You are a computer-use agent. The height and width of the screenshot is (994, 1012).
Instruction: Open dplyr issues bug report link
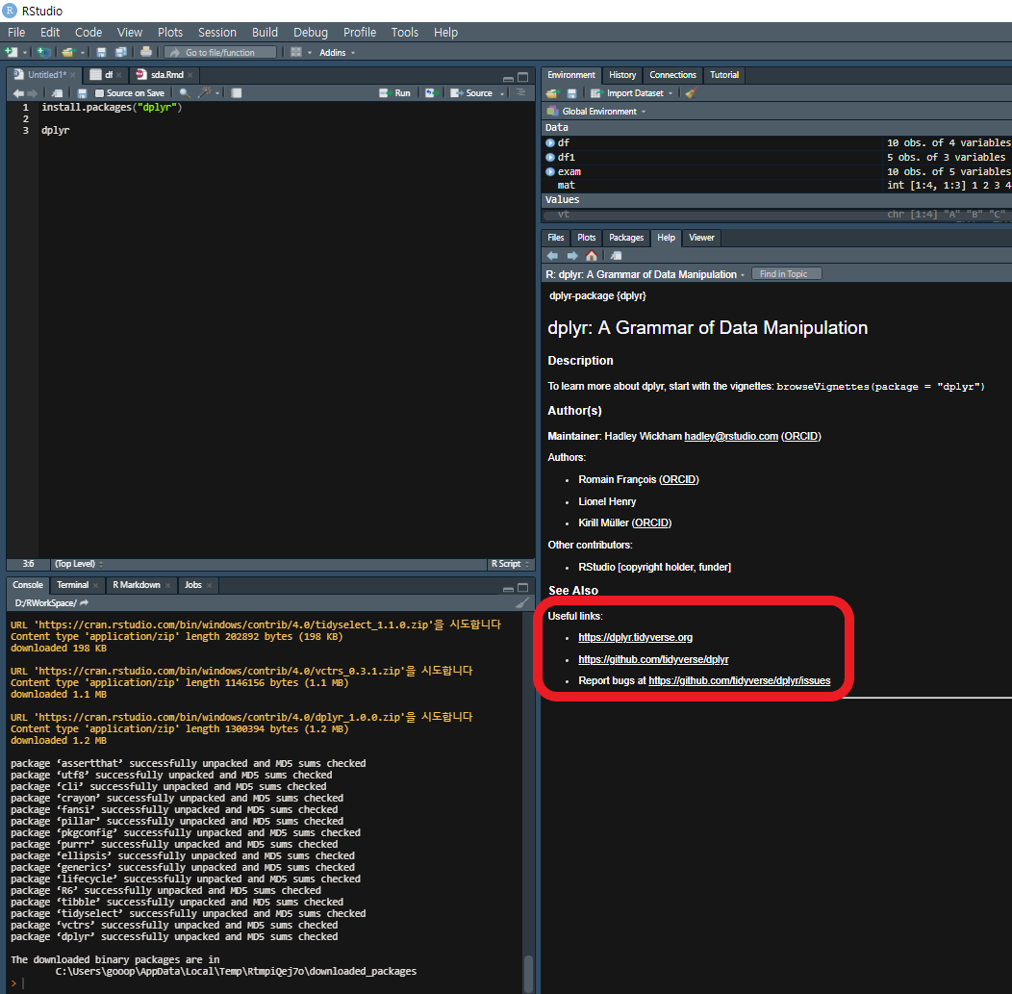(x=739, y=681)
